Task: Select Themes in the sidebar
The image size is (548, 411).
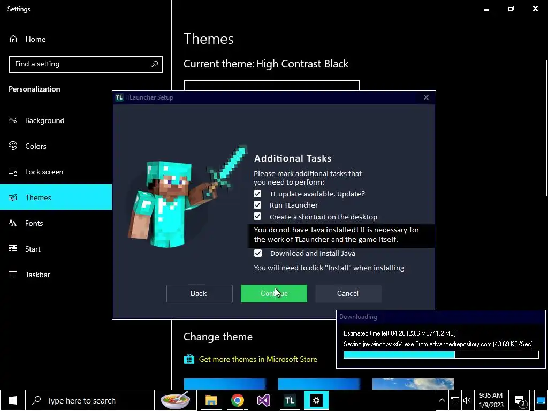Action: [x=56, y=197]
